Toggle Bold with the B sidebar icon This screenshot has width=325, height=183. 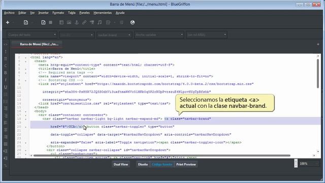(x=6, y=73)
